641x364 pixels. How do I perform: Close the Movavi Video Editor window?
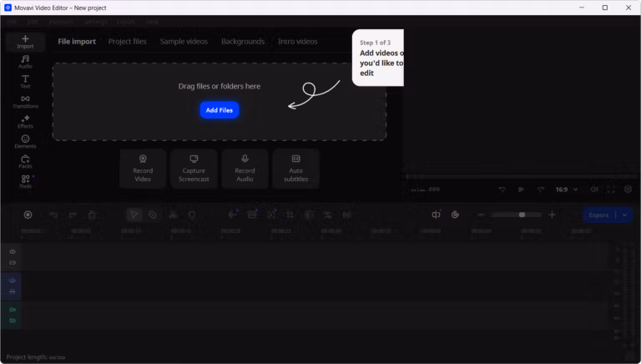point(628,8)
